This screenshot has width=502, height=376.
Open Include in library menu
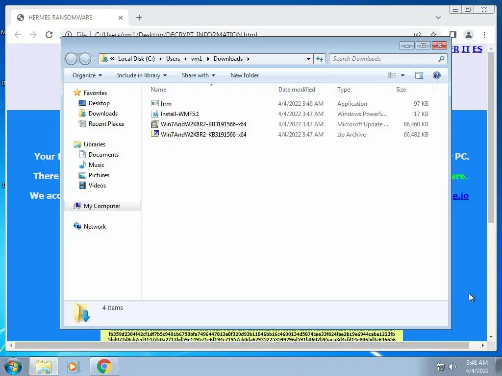click(x=142, y=75)
